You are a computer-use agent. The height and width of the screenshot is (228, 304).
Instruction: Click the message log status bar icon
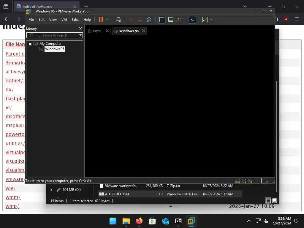pos(266,181)
